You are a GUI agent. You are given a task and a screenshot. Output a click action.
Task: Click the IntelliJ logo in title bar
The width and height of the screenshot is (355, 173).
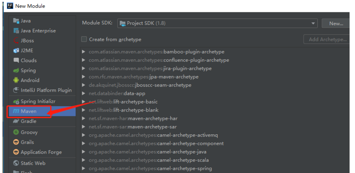click(x=10, y=6)
